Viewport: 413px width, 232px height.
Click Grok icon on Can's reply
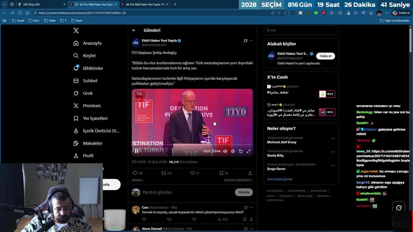(246, 208)
